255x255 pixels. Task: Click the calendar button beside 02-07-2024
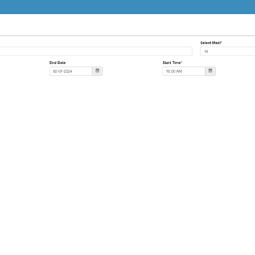tap(98, 71)
